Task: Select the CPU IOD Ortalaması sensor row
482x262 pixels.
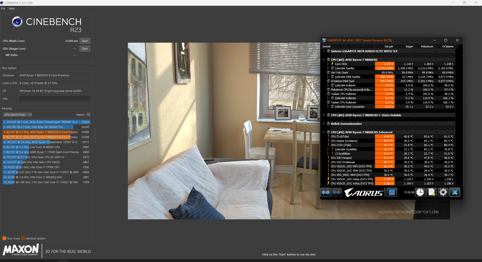Action: pos(388,162)
